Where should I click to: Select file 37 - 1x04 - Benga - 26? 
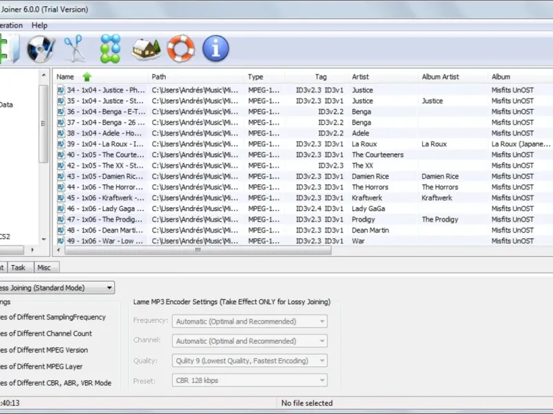[x=106, y=123]
